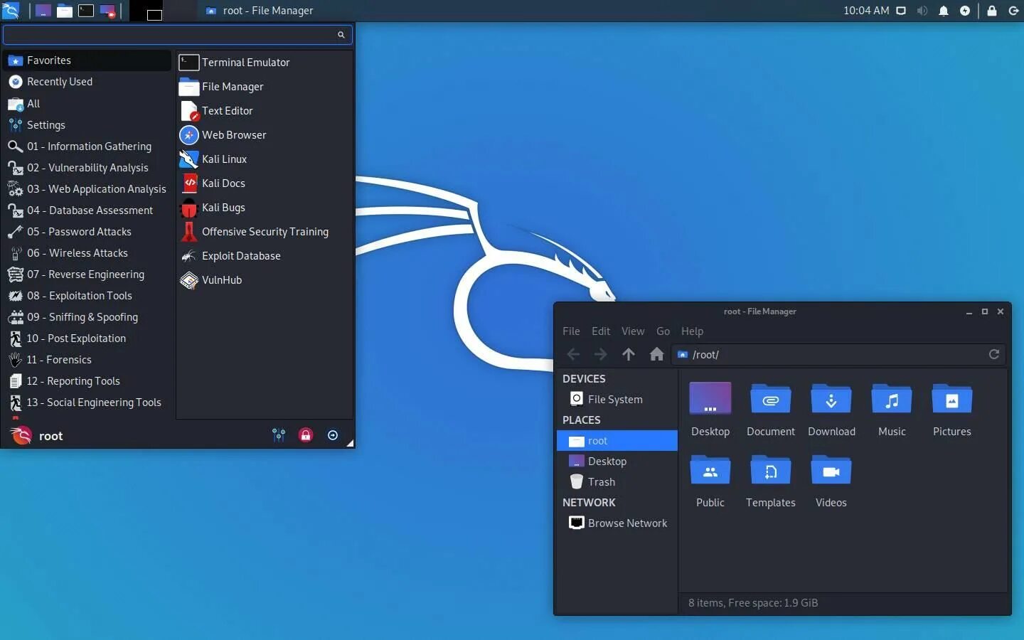This screenshot has width=1024, height=640.
Task: Select 03 - Web Application Analysis category
Action: coord(87,189)
